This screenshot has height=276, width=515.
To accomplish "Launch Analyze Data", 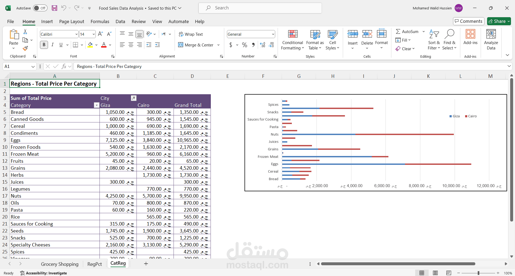I will (491, 39).
